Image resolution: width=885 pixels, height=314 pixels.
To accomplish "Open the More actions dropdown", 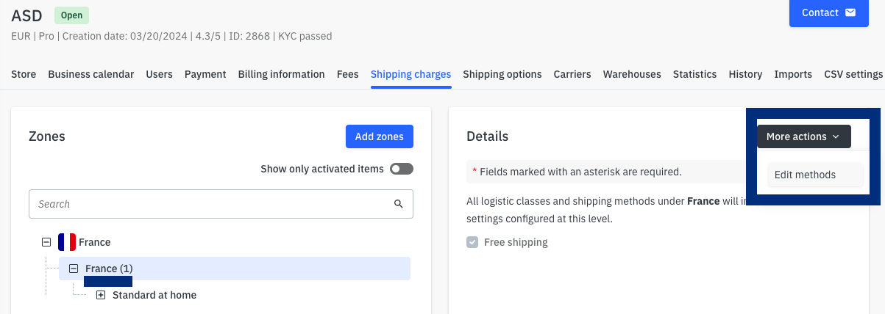I will pos(803,136).
